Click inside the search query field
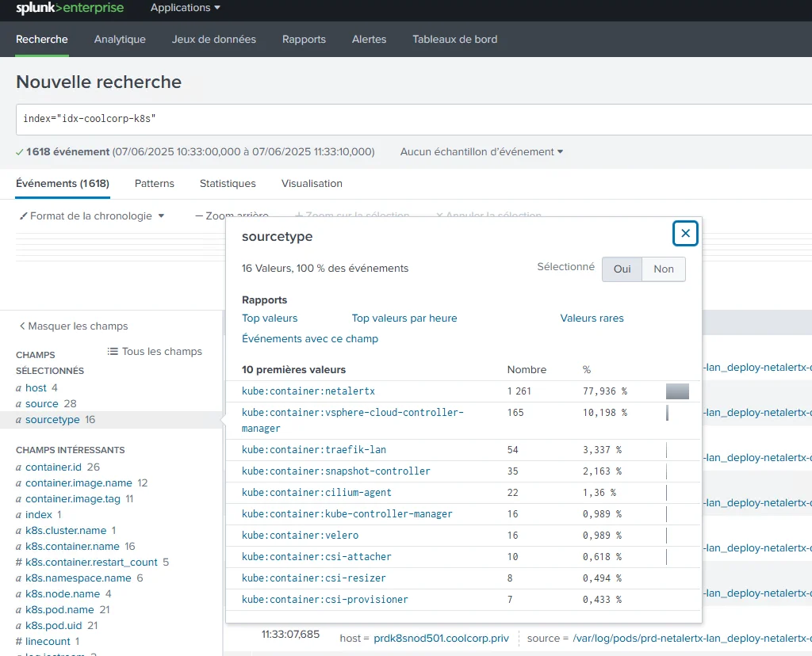Image resolution: width=812 pixels, height=656 pixels. coord(414,119)
